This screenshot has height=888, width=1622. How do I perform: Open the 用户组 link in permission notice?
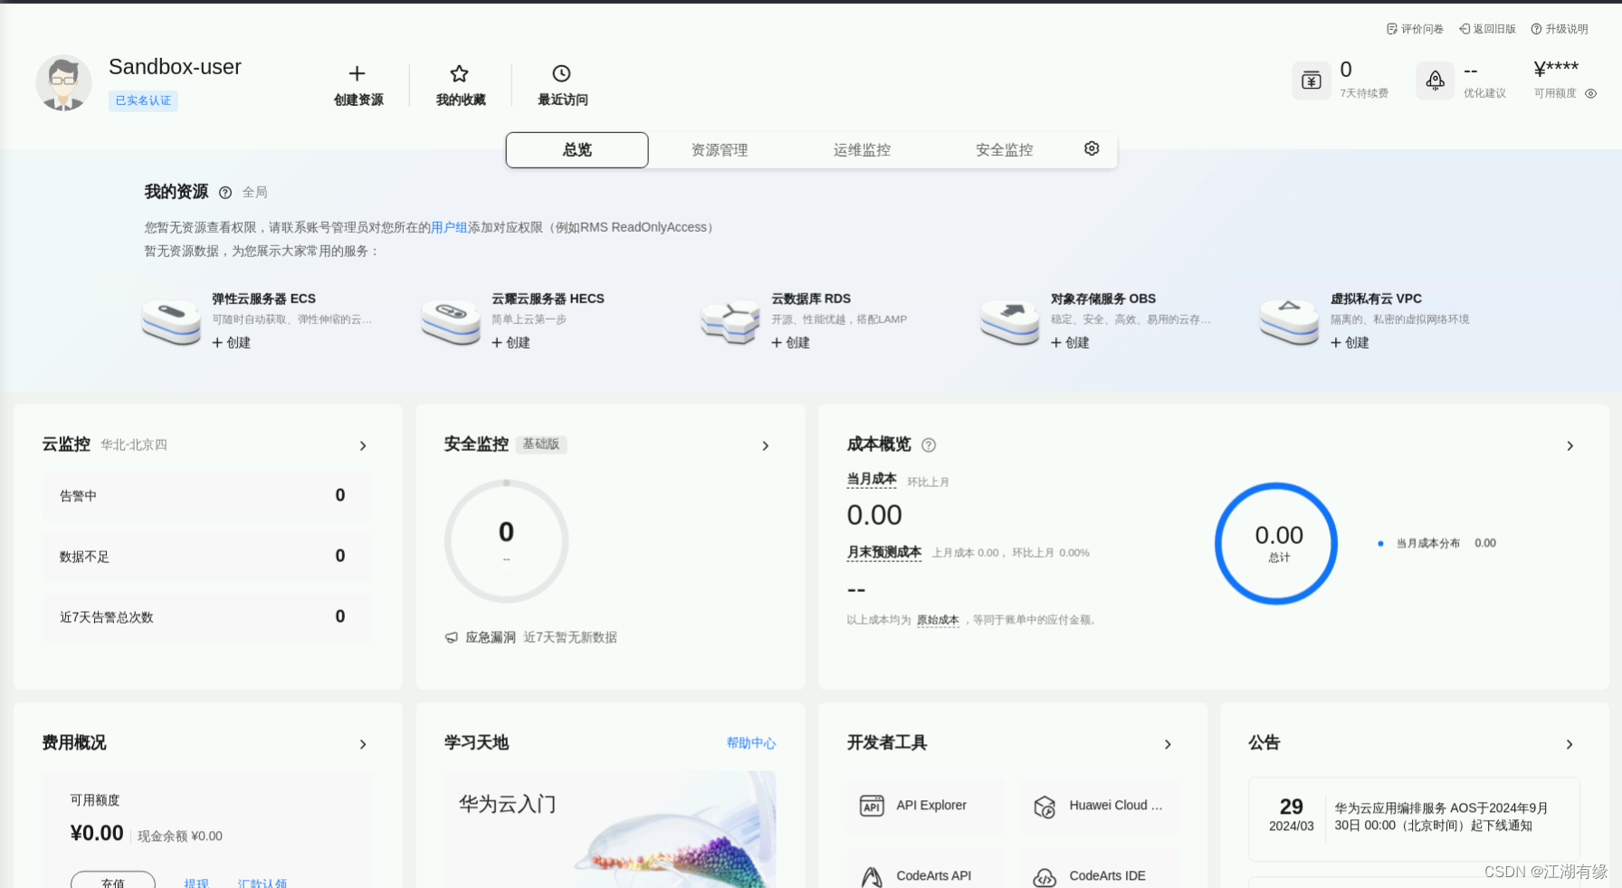click(449, 227)
